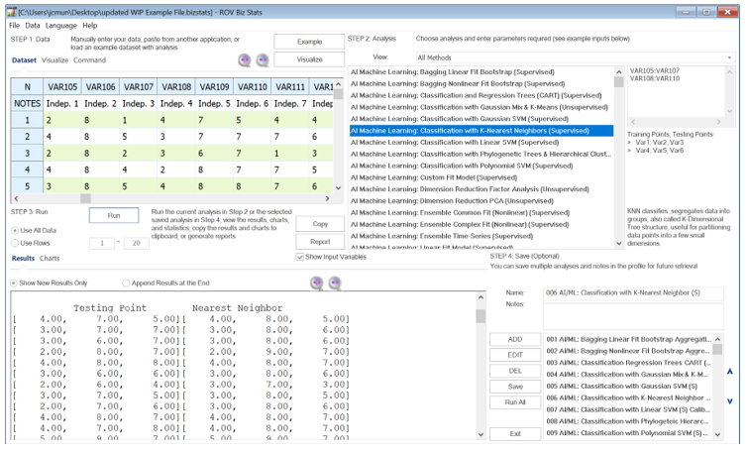Click the Exit button
The width and height of the screenshot is (747, 452).
coord(515,433)
